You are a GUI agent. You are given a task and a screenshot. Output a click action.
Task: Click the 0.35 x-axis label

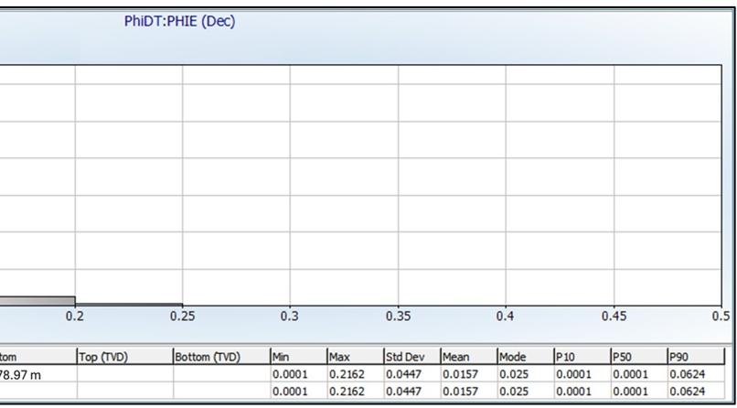pos(398,317)
